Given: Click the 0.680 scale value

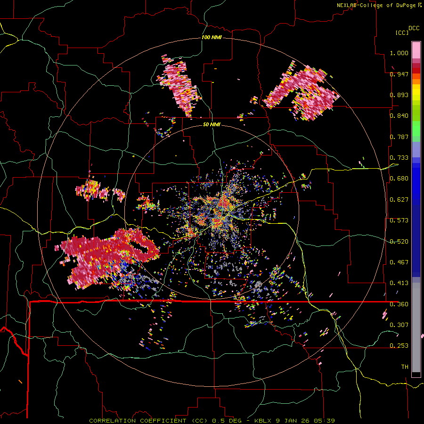Looking at the screenshot, I should (399, 179).
